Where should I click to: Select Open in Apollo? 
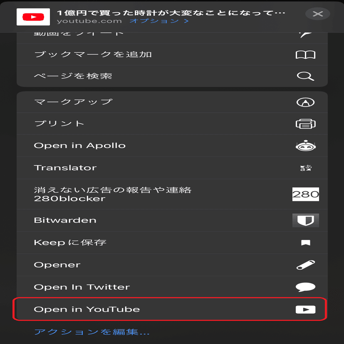172,146
